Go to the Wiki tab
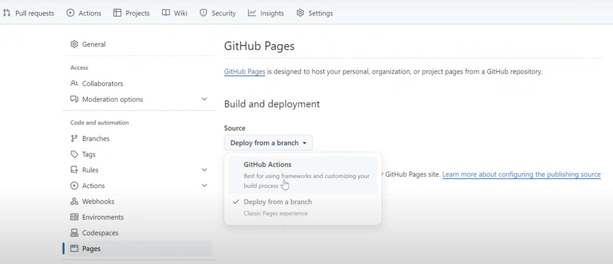The image size is (613, 264). (175, 13)
